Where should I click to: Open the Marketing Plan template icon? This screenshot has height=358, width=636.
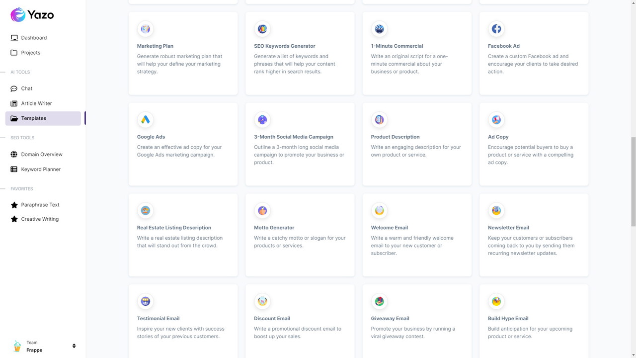[x=145, y=29]
